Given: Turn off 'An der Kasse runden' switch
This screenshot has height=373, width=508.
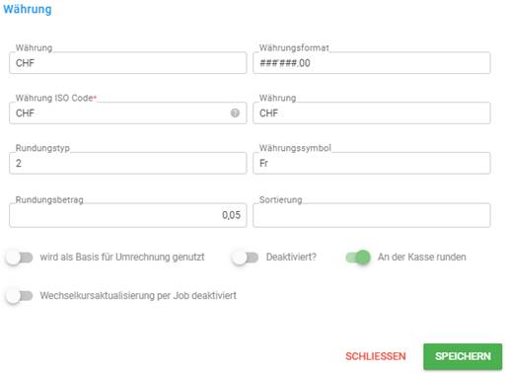Looking at the screenshot, I should tap(358, 258).
